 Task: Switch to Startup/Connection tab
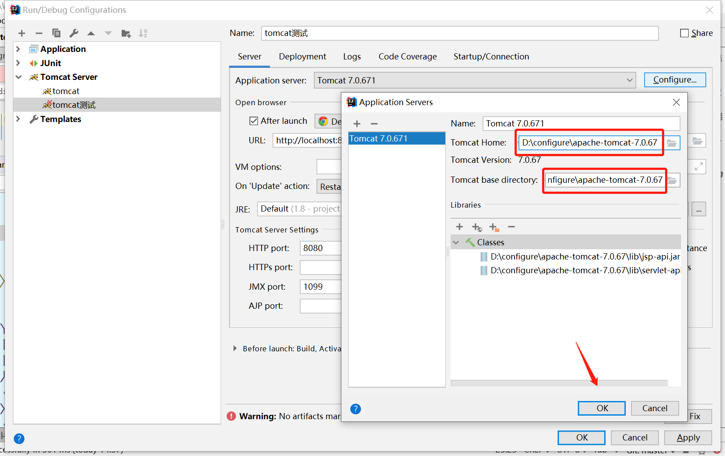point(491,57)
